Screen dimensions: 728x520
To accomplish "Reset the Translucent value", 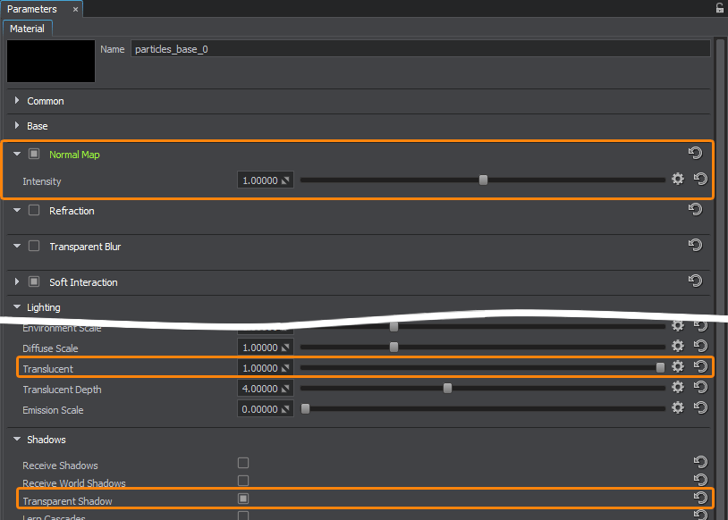I will coord(700,366).
